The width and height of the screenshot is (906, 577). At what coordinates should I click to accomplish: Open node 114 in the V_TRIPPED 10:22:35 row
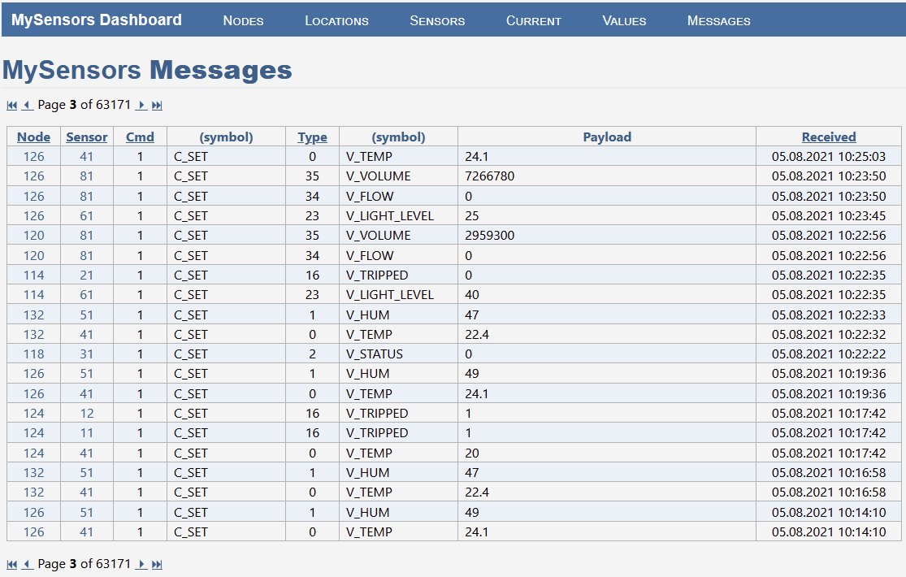coord(33,275)
